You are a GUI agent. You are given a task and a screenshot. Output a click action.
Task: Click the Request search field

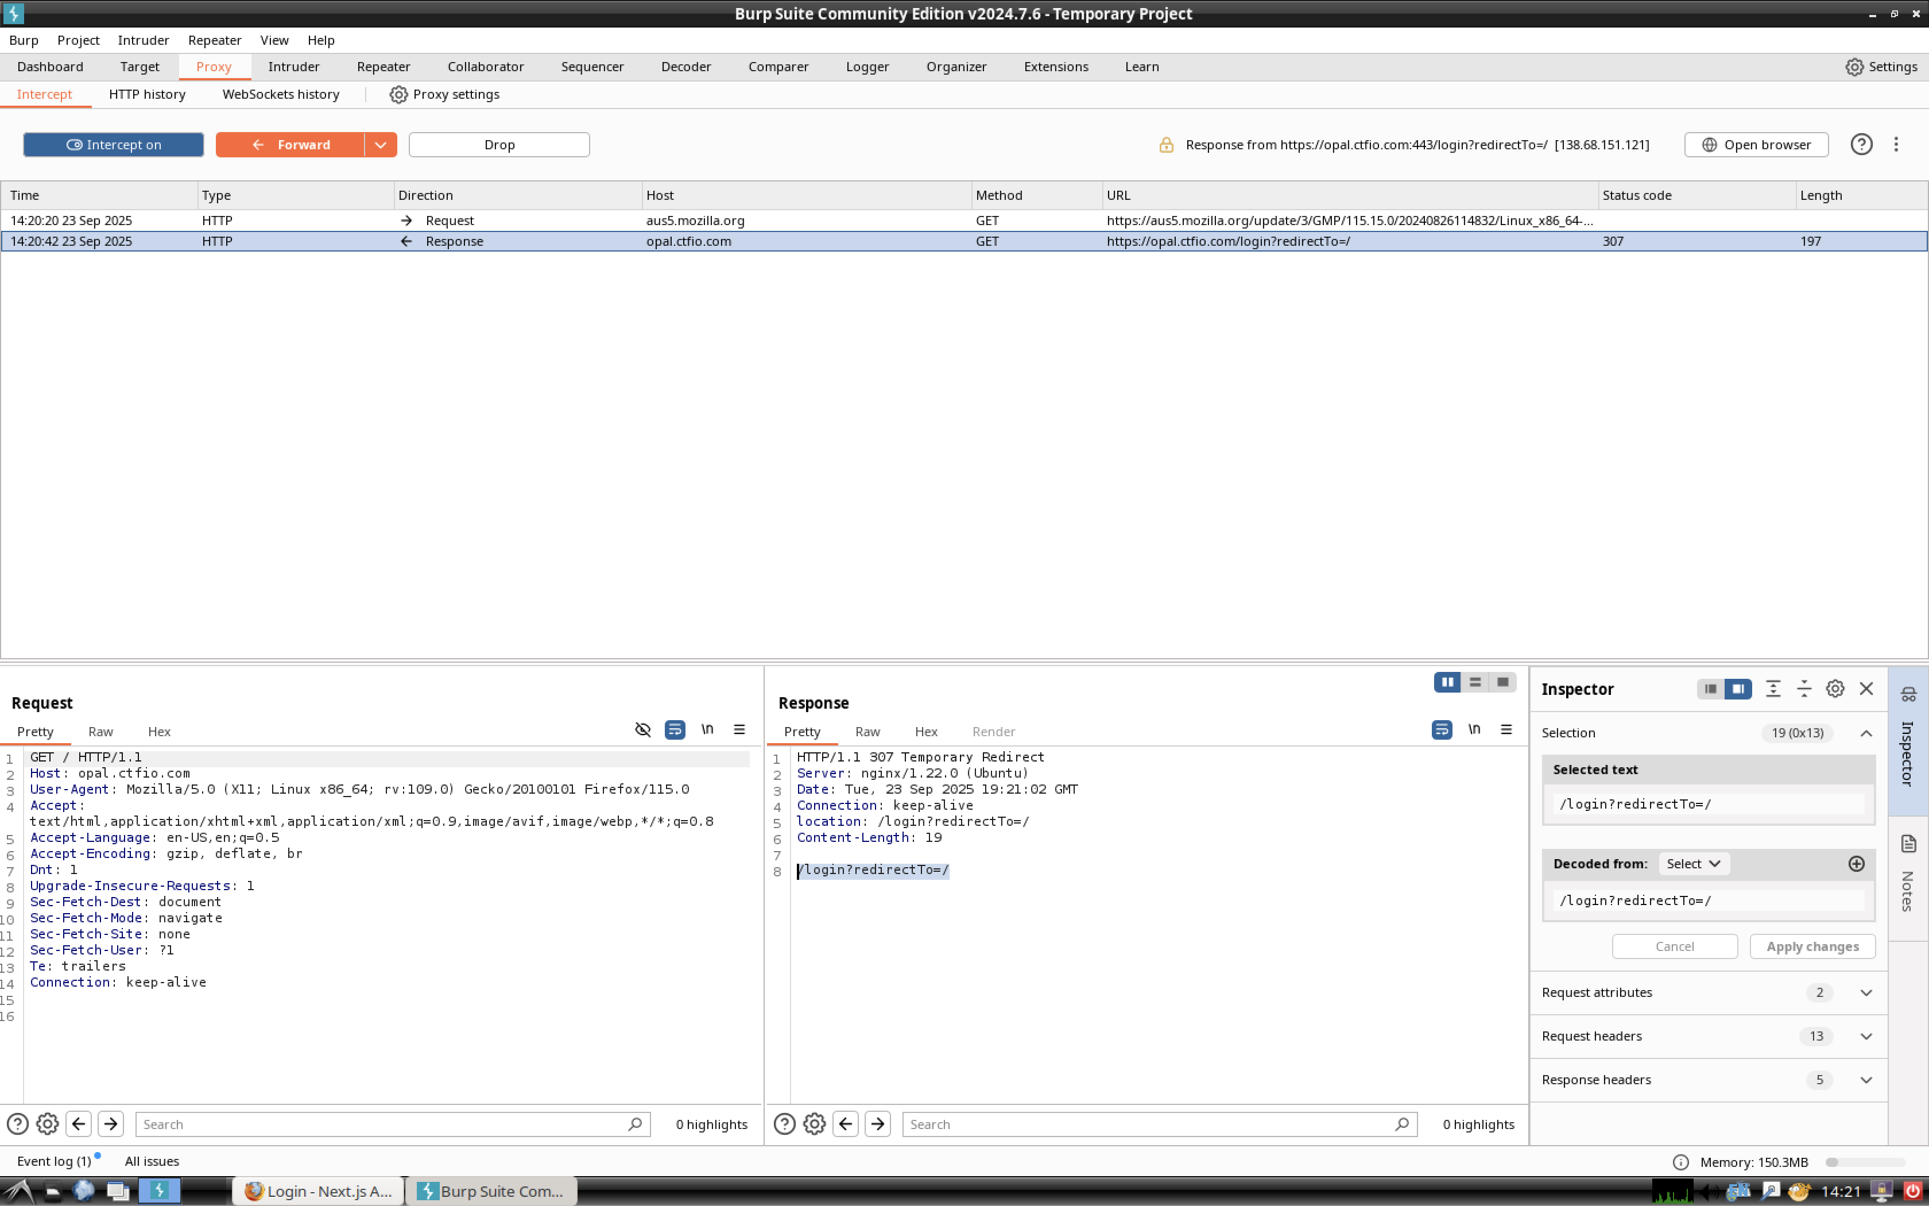pos(393,1124)
